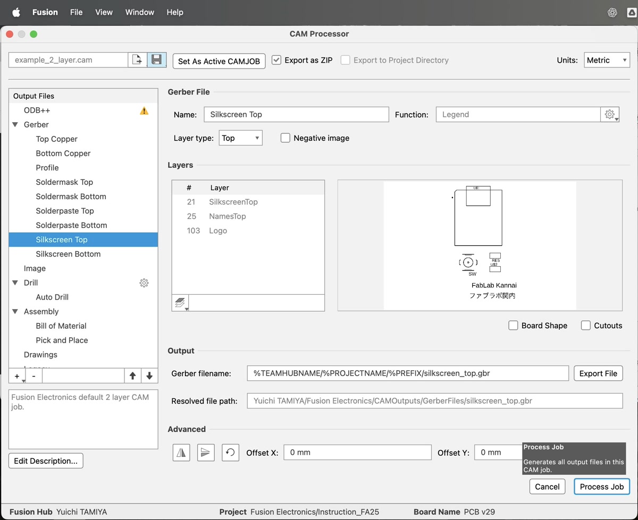The height and width of the screenshot is (520, 638).
Task: Move selected output up with arrow
Action: [x=133, y=376]
